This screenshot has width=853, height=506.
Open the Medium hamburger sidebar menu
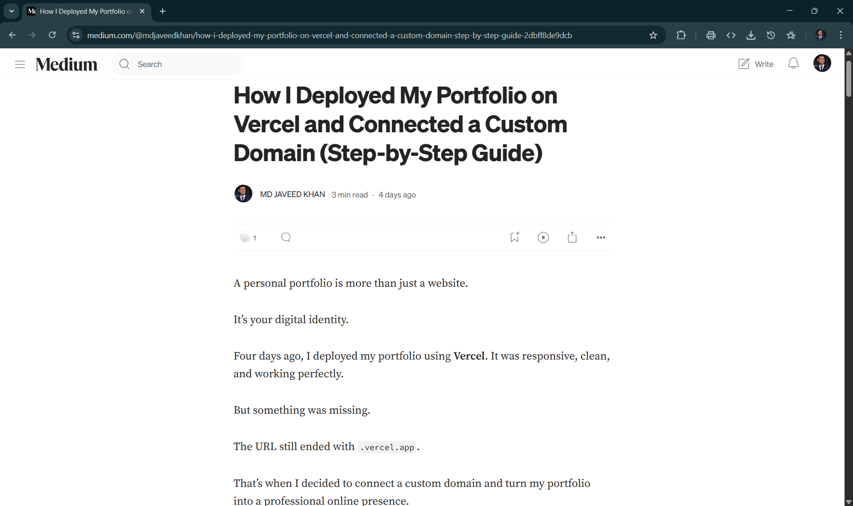(20, 64)
